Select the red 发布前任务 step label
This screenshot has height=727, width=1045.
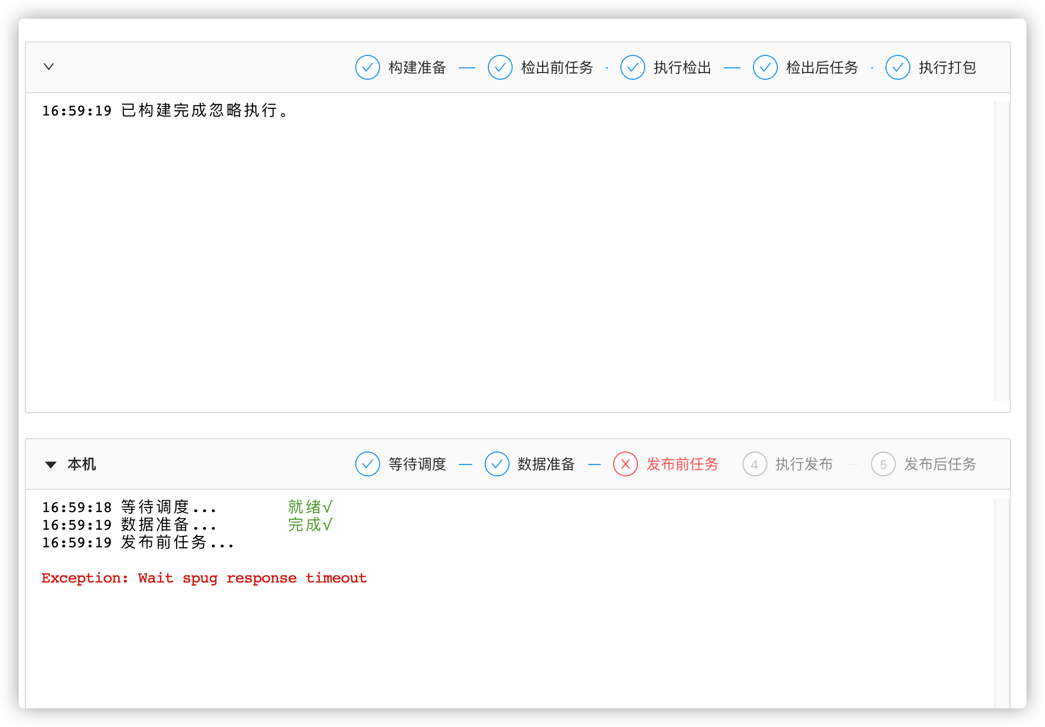click(x=683, y=464)
